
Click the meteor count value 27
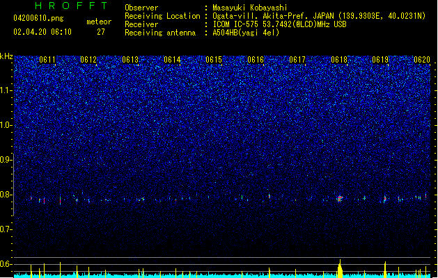101,32
